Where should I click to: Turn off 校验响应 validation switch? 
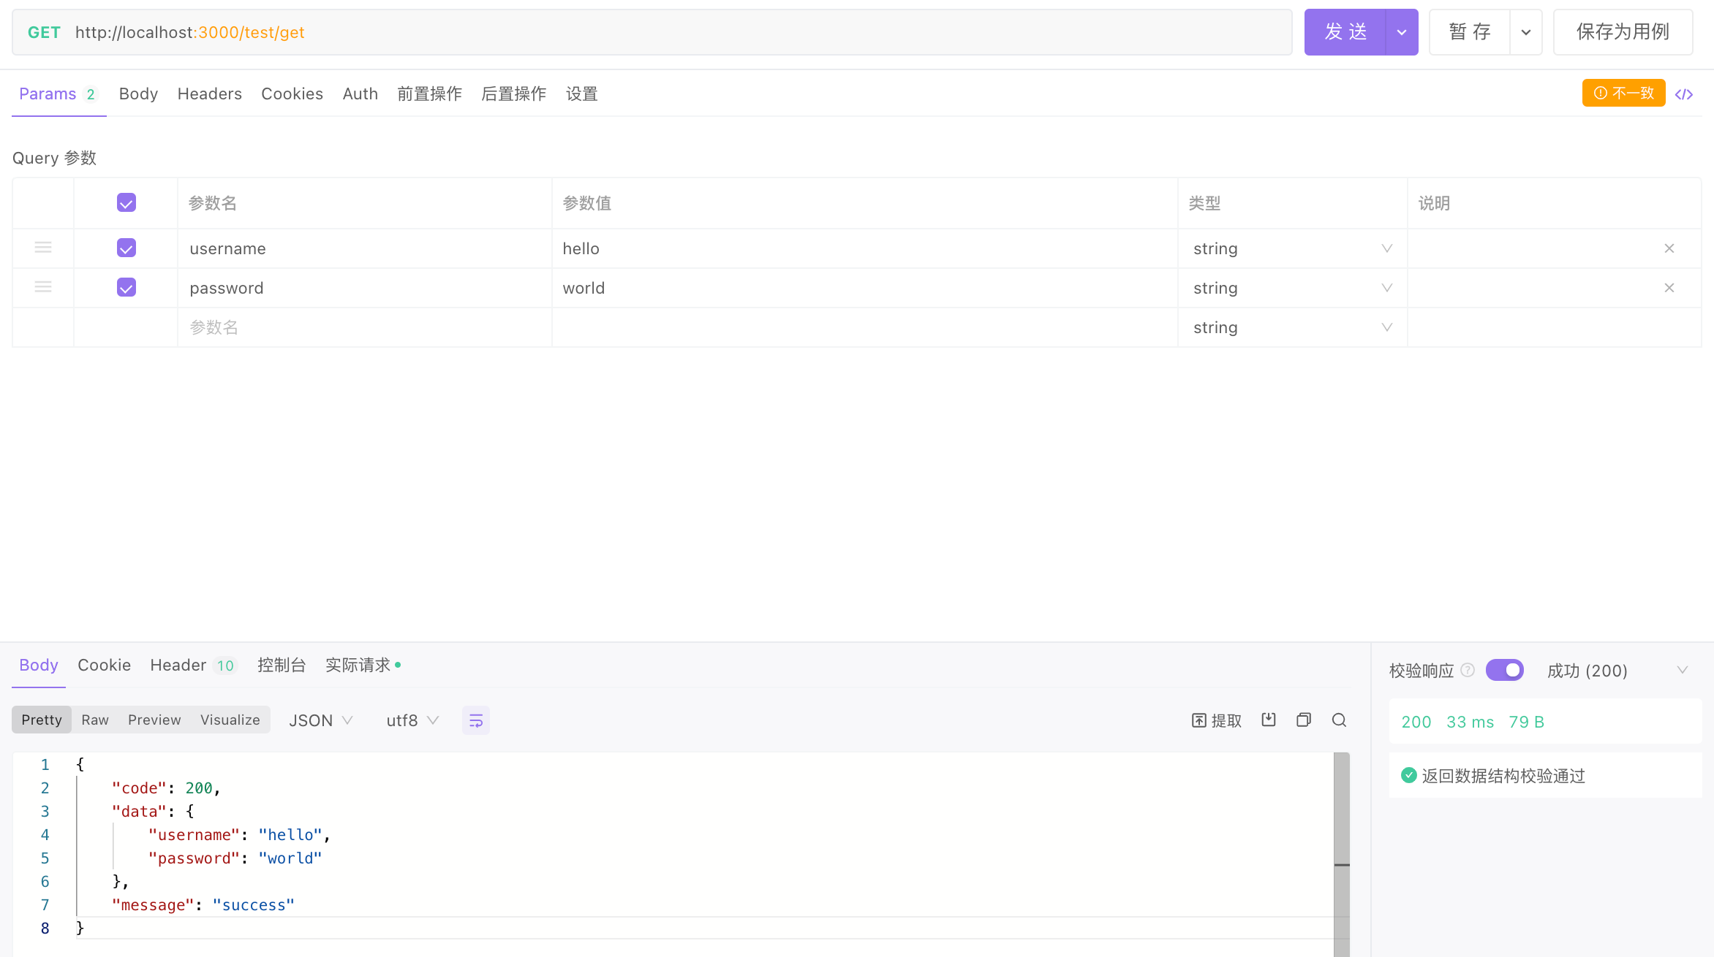click(1505, 670)
